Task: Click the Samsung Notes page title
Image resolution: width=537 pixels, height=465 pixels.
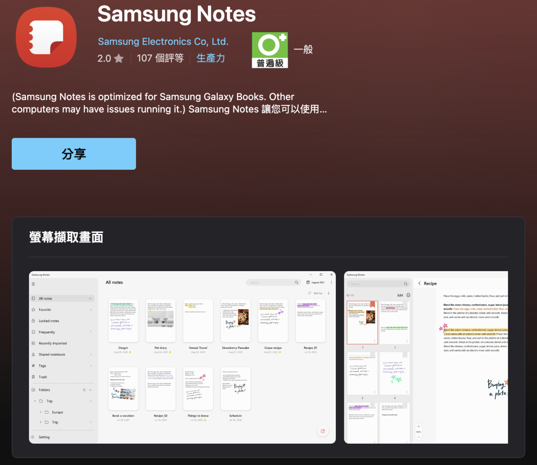Action: pos(176,14)
